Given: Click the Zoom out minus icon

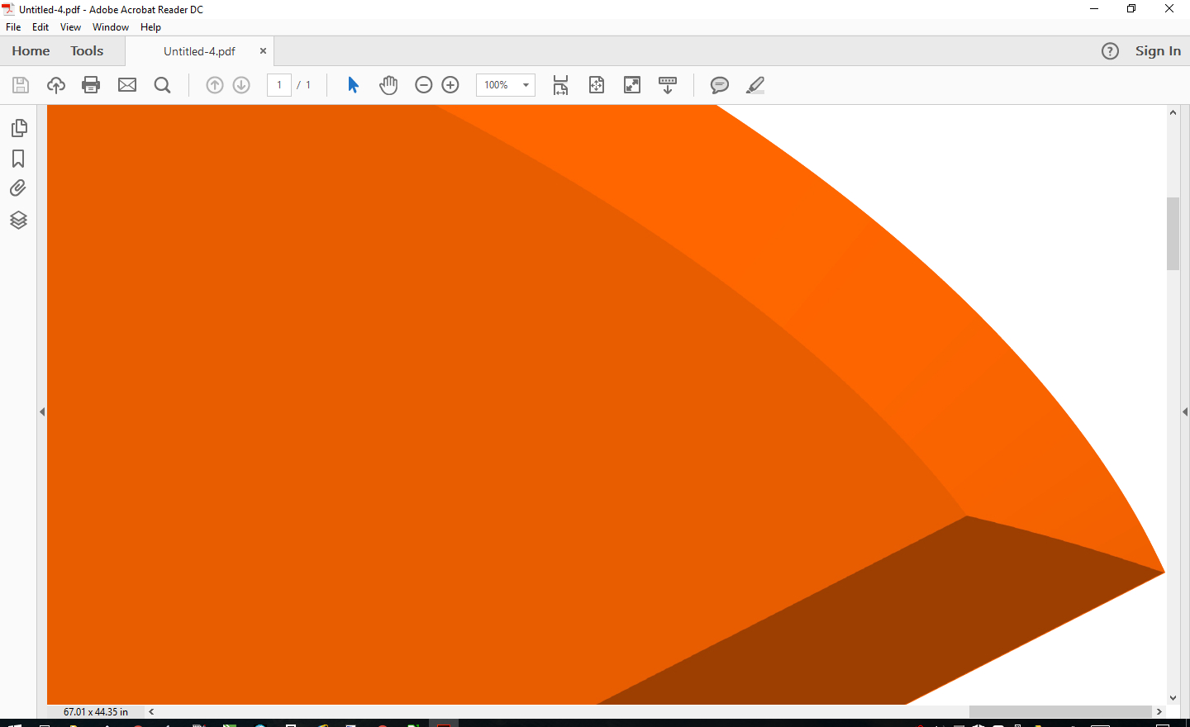Looking at the screenshot, I should point(424,85).
